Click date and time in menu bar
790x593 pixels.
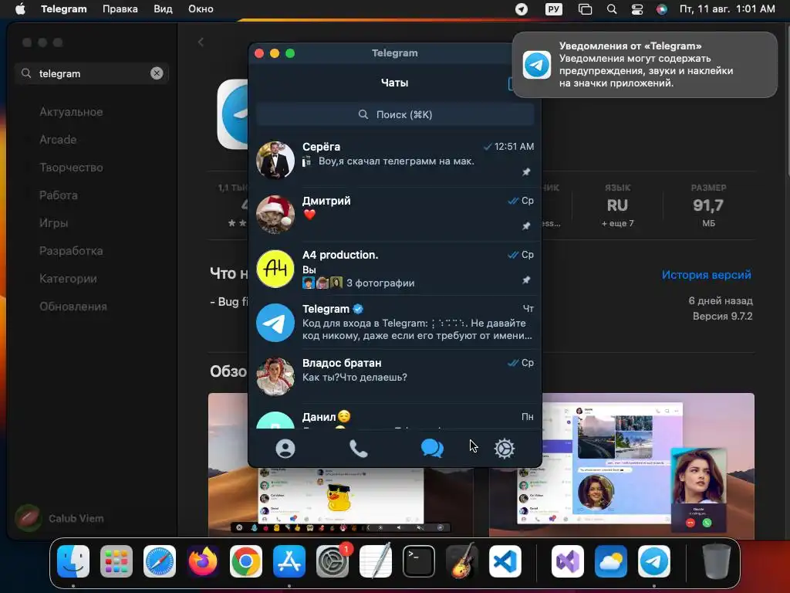point(727,9)
